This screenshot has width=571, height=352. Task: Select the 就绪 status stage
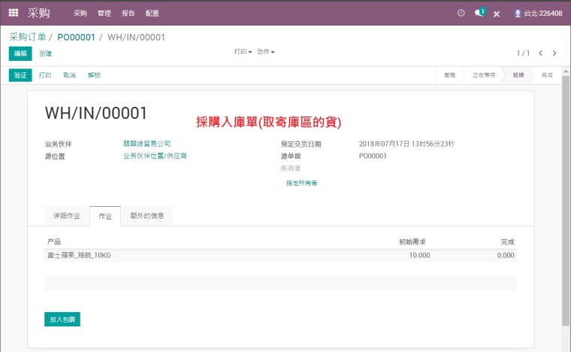(x=518, y=75)
